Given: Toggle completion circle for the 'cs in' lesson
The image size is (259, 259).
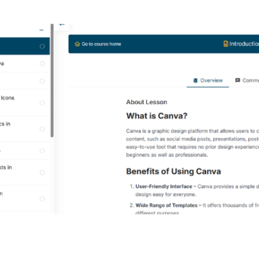Looking at the screenshot, I should [x=42, y=129].
